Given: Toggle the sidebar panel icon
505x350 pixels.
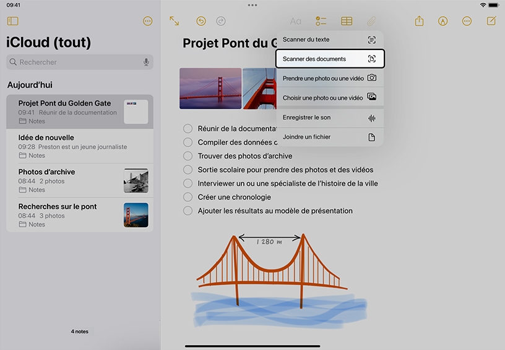Looking at the screenshot, I should (12, 21).
